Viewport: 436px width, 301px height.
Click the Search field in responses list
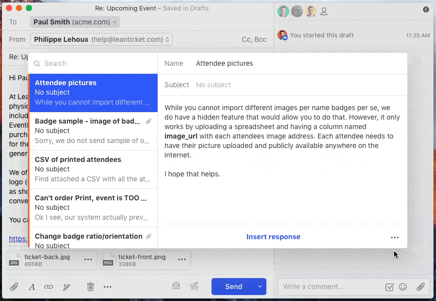(95, 63)
